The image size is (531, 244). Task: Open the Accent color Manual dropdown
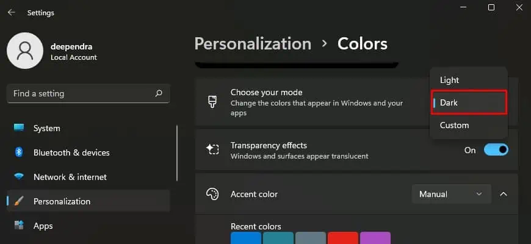(x=452, y=194)
